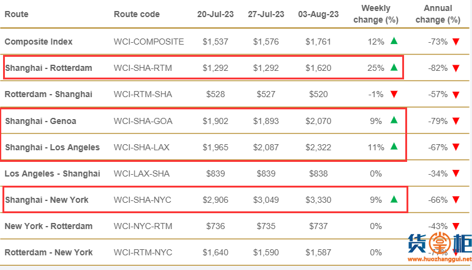Select the Los Angeles - Shanghai route name
472x270 pixels.
pos(53,173)
